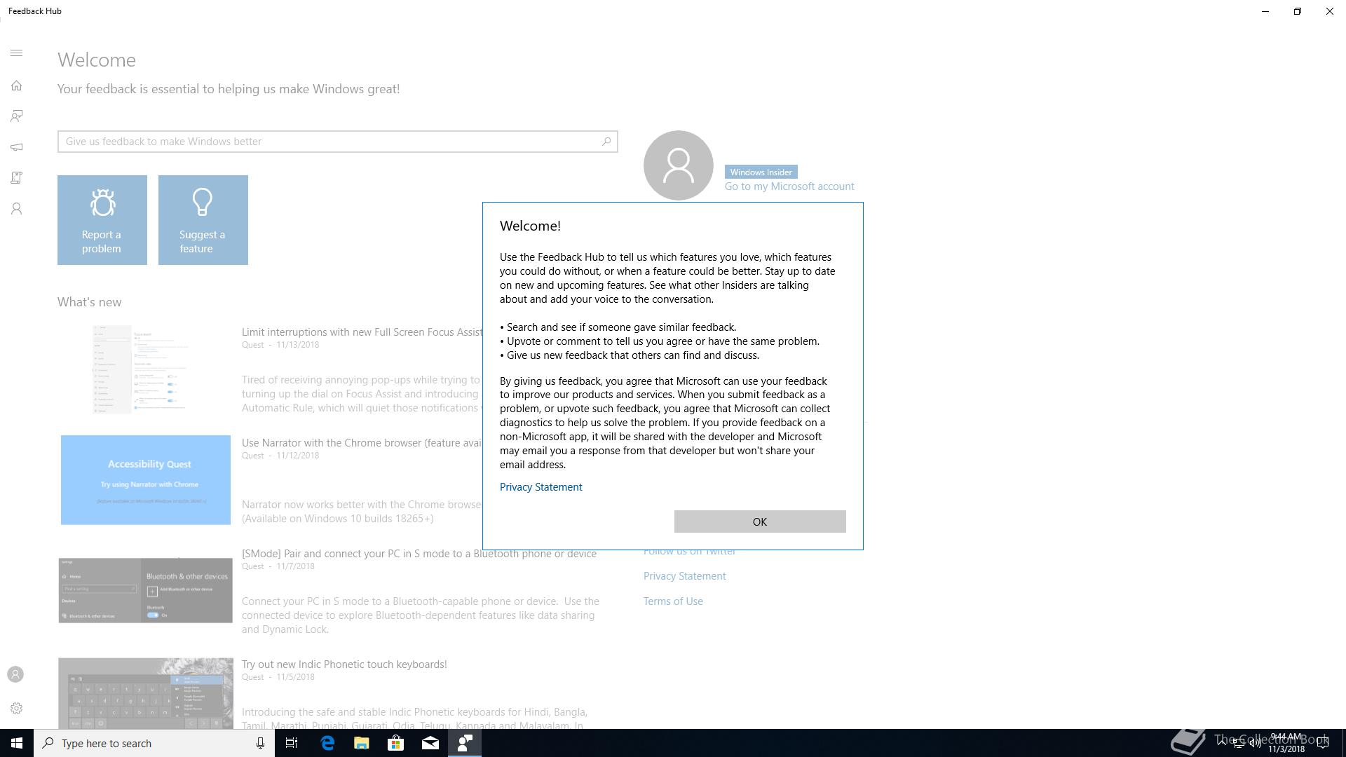Open the Full Screen Focus Assist thumbnail

[x=145, y=369]
